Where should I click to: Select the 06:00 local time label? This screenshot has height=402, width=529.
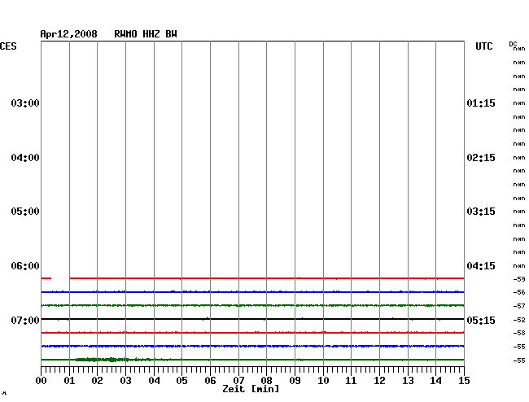pos(25,266)
